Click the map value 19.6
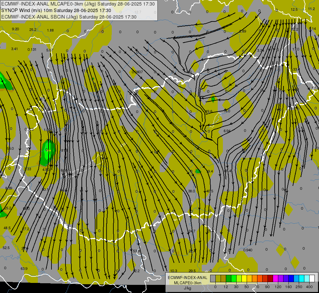The height and width of the screenshot is (293, 319). 209,111
